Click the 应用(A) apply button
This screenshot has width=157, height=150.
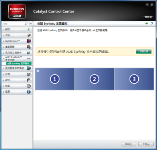(x=146, y=144)
